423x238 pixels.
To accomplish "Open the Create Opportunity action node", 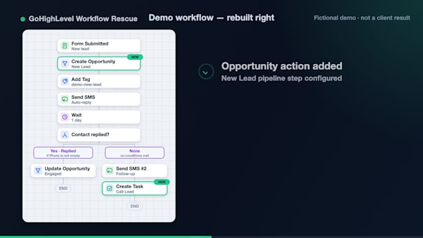I will [x=99, y=63].
